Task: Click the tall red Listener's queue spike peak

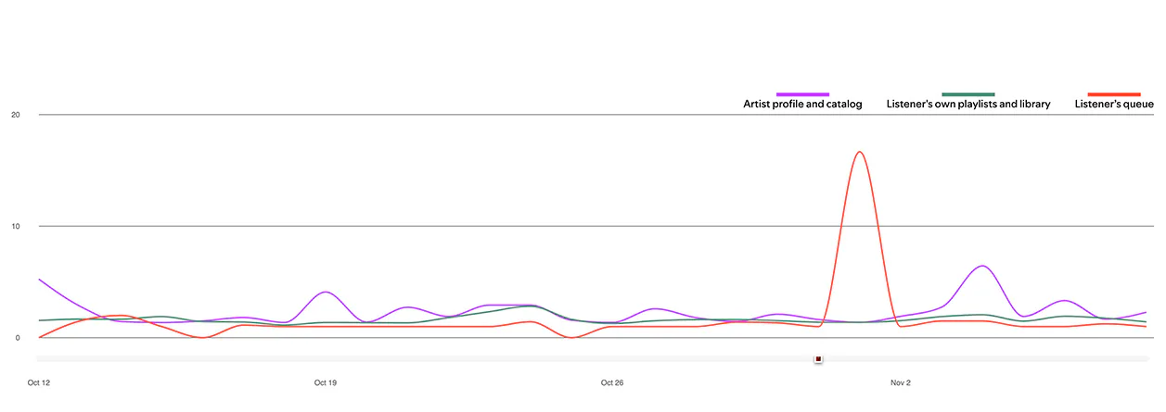Action: 860,152
